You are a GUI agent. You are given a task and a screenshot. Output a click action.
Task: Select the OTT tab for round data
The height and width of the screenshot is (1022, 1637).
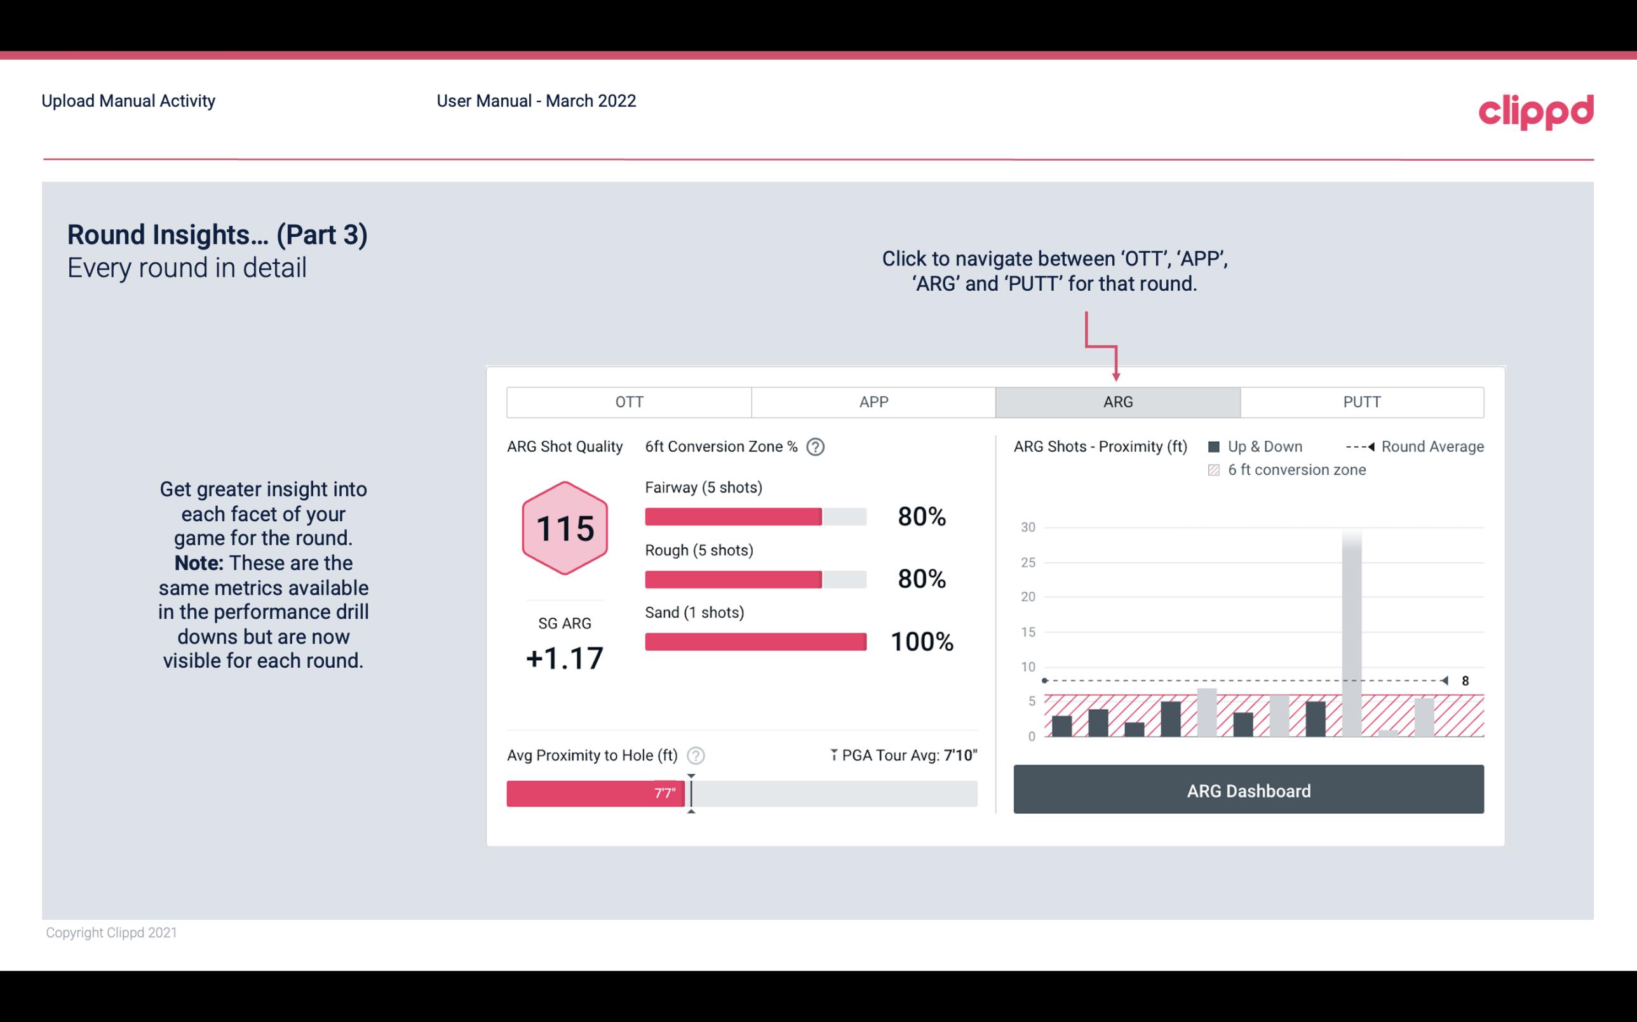(x=630, y=402)
